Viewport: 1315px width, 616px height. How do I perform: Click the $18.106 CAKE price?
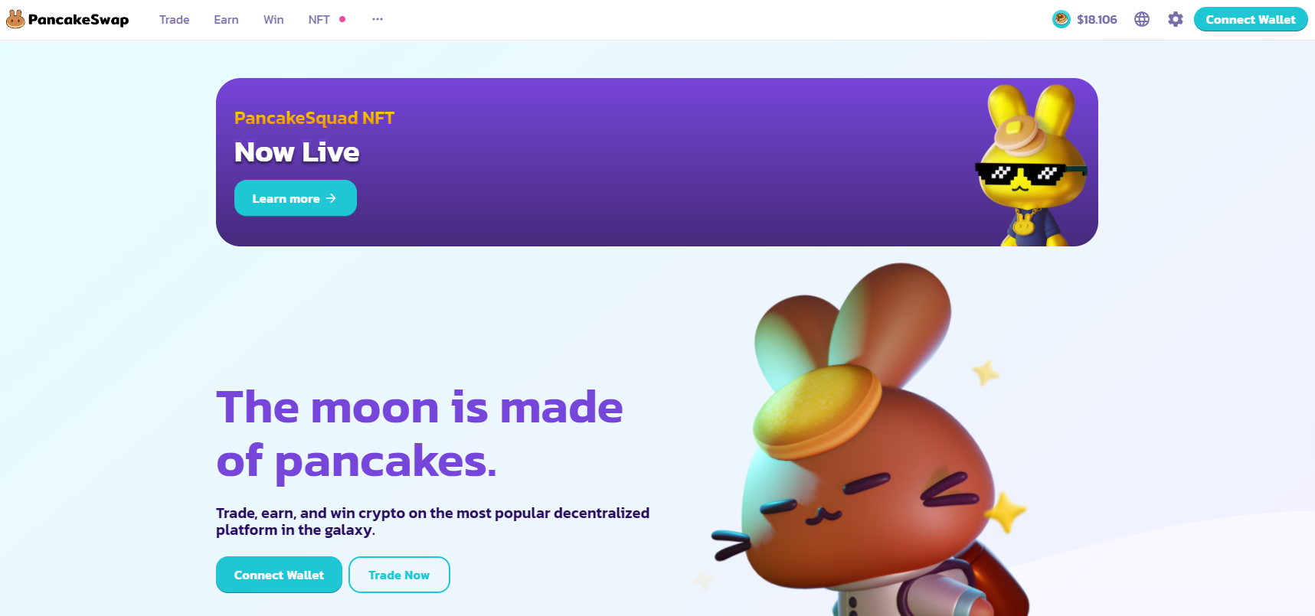tap(1097, 20)
